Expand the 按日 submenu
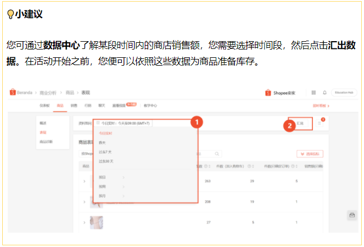The height and width of the screenshot is (247, 364). [123, 178]
